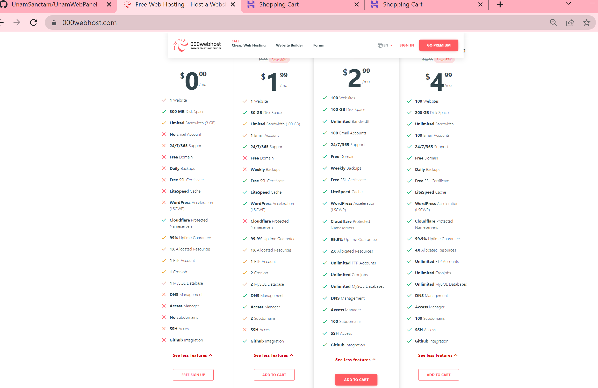Click FREE SIGN UP on the $0.00 plan
This screenshot has height=388, width=598.
click(193, 375)
